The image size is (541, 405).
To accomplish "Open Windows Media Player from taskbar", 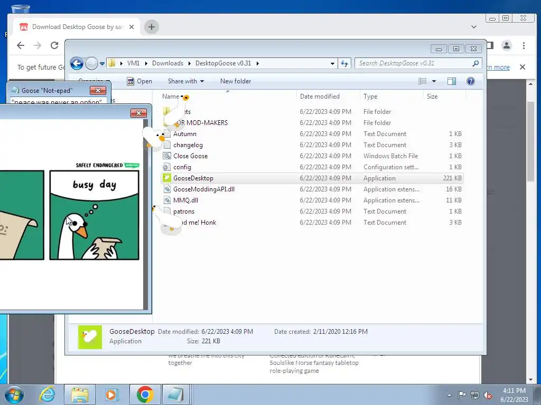I will point(111,394).
